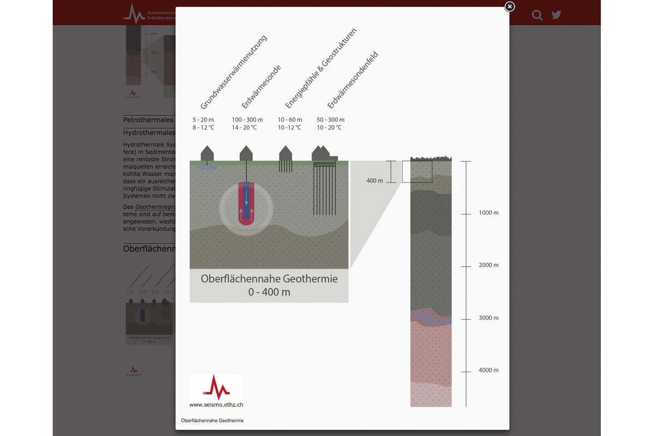The height and width of the screenshot is (436, 654).
Task: Open the search magnifier icon in header
Action: point(537,15)
